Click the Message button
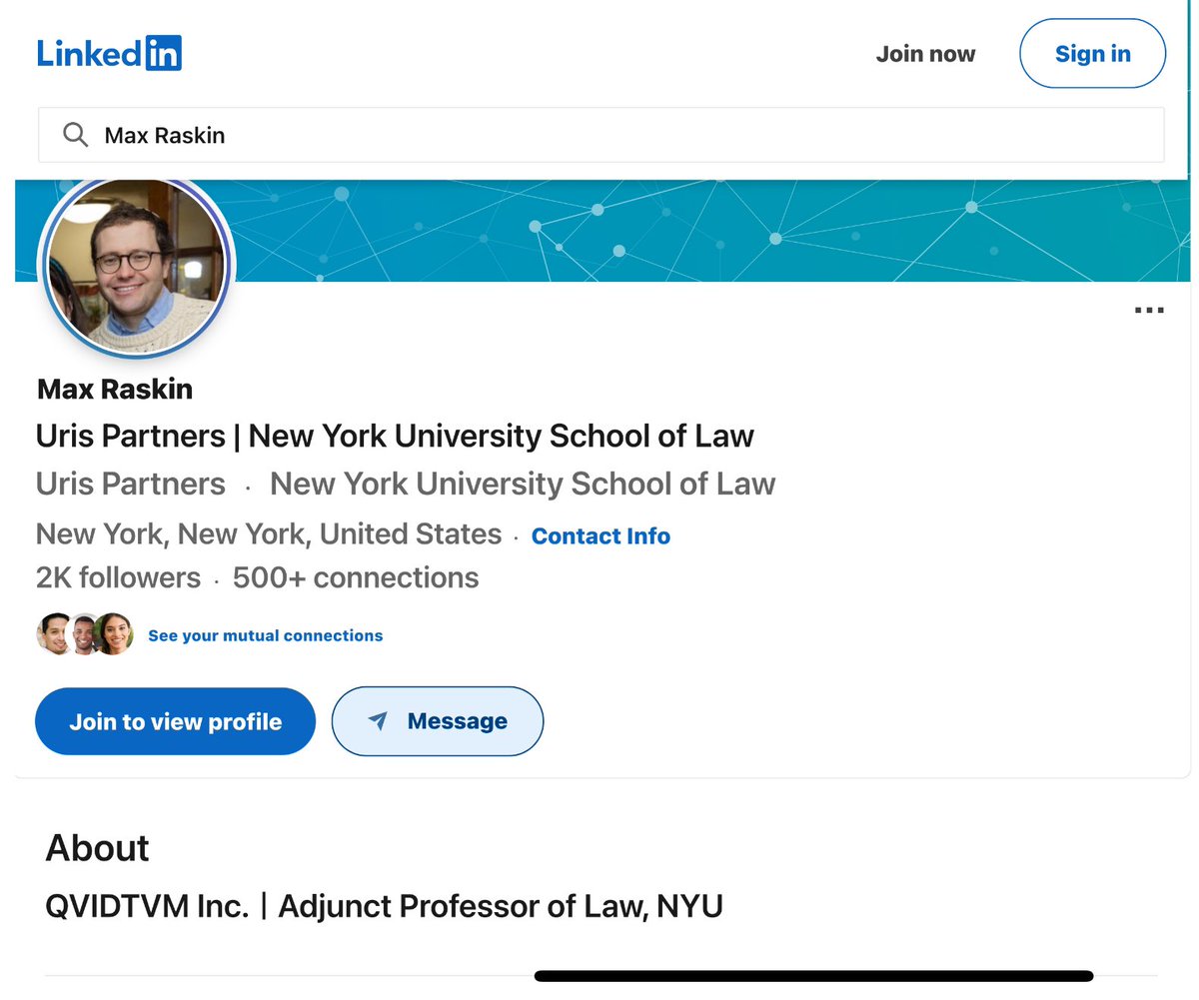 438,721
